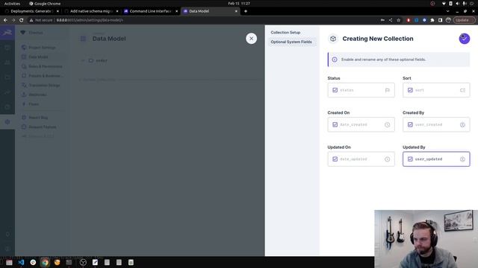Screen dimensions: 478x268
Task: Go back in the browser
Action: coord(5,20)
